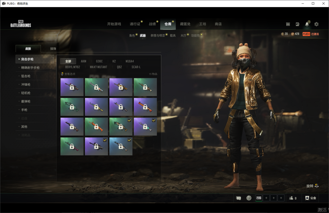The image size is (329, 213).
Task: Switch to the 战绩 tab
Action: click(x=152, y=24)
